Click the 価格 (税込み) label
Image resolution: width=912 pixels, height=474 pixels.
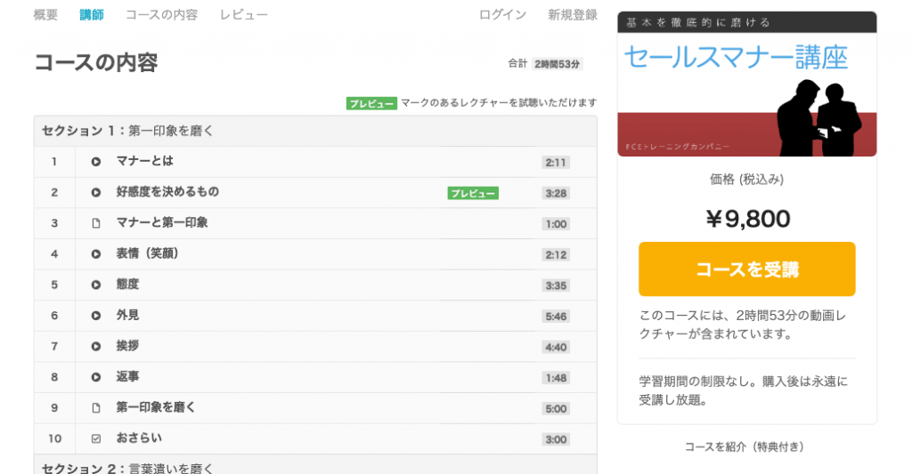(x=747, y=180)
